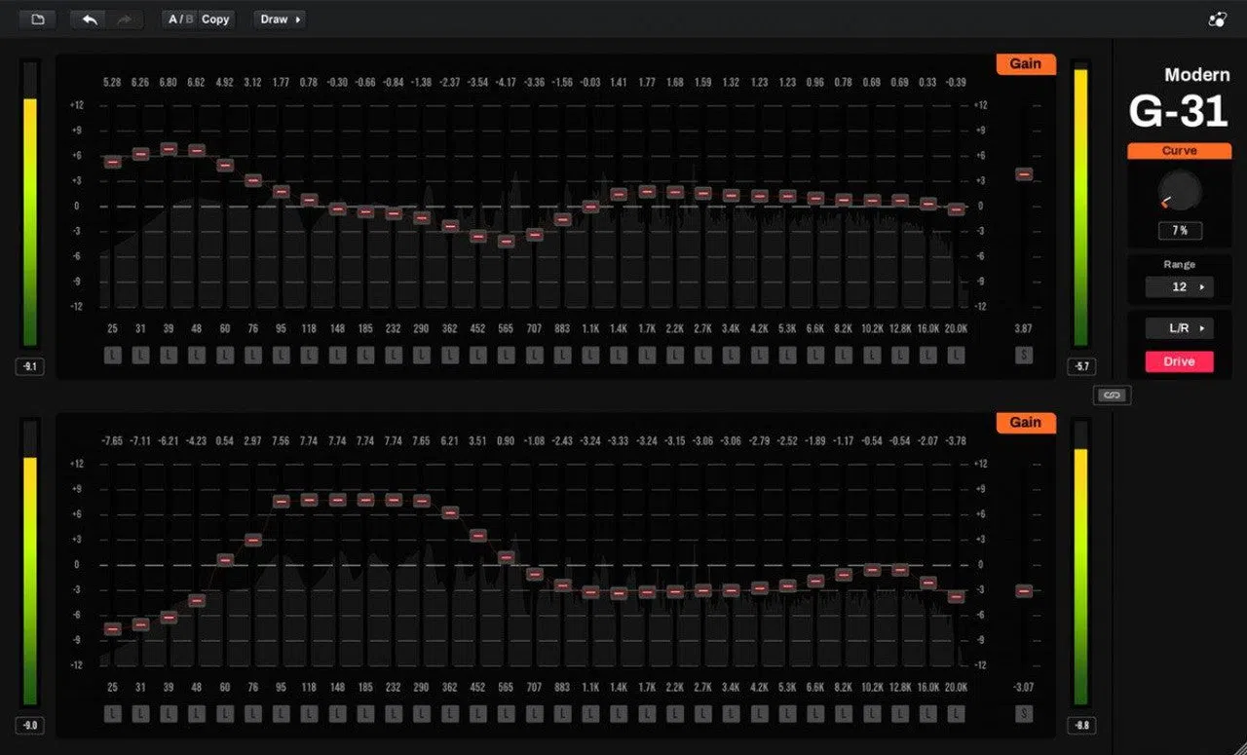The height and width of the screenshot is (755, 1247).
Task: Open the top-right logo icon
Action: [x=1216, y=19]
